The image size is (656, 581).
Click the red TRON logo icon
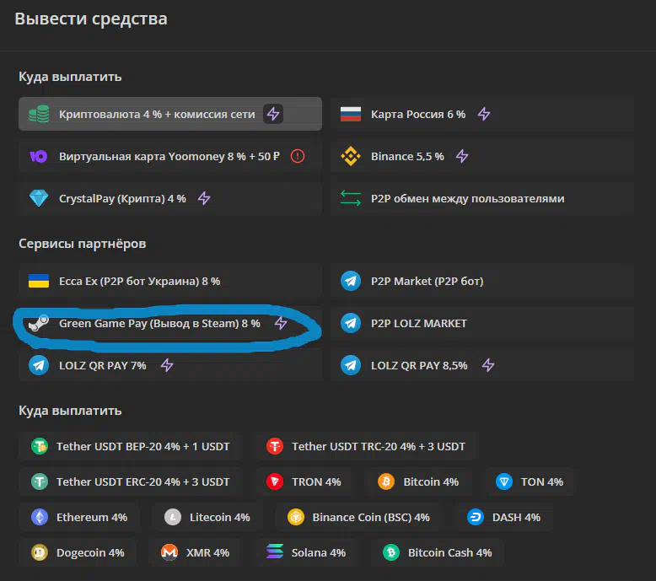tap(275, 481)
